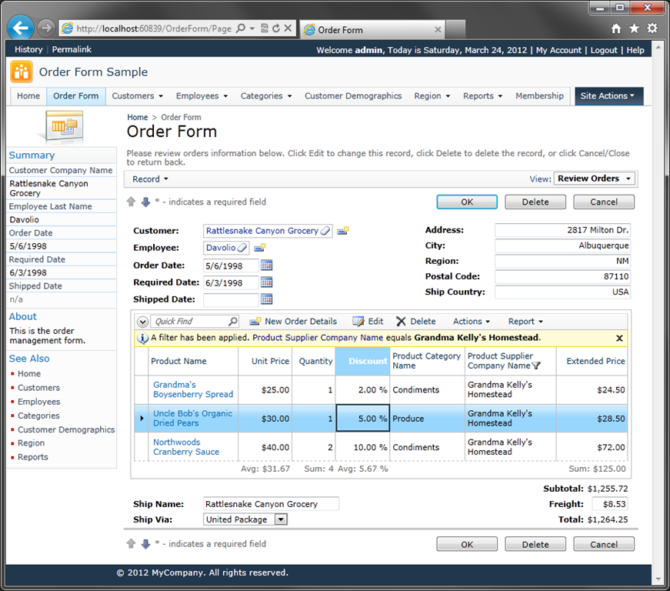Click the Freight input field
Viewport: 670px width, 591px height.
click(x=610, y=504)
